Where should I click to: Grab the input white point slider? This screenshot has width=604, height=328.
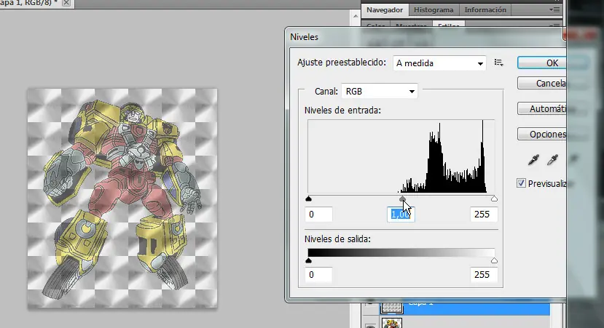pos(494,199)
